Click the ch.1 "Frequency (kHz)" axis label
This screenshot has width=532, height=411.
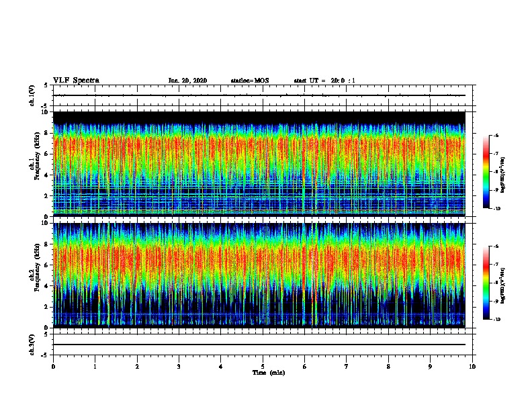[37, 156]
